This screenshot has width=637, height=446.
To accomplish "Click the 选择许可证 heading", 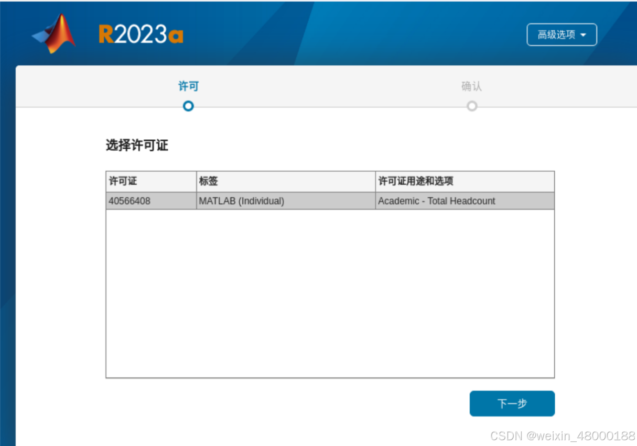I will click(x=137, y=146).
